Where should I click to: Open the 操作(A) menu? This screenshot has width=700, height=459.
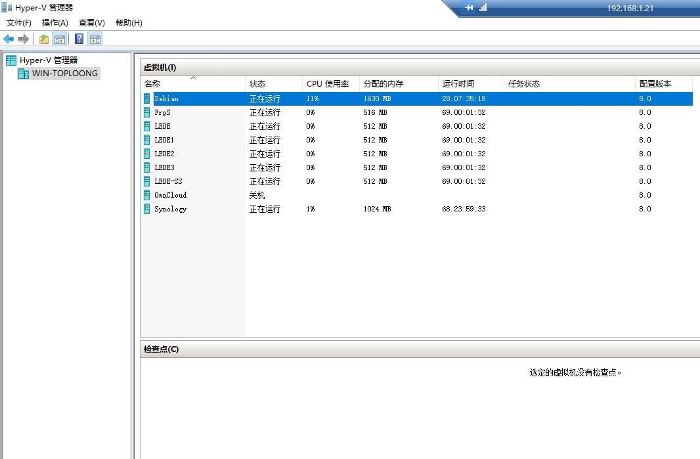tap(55, 23)
